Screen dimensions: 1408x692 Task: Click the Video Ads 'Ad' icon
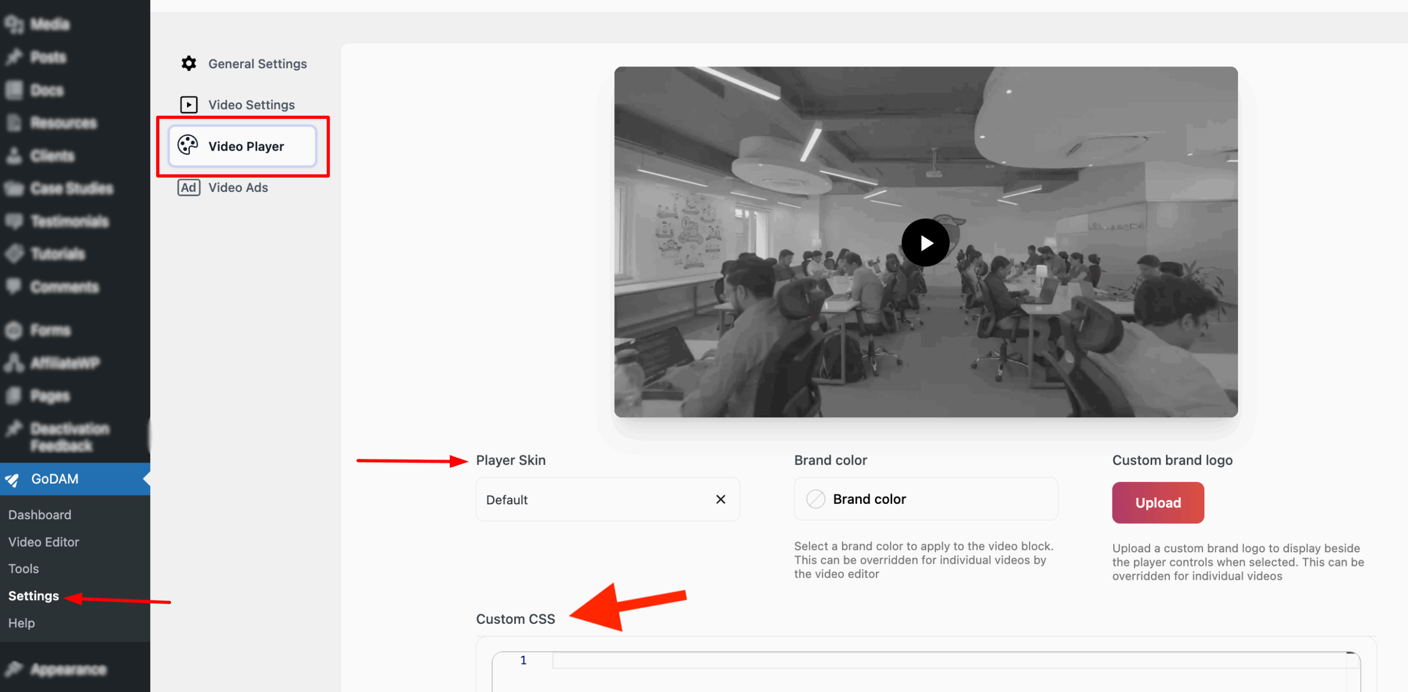[189, 188]
